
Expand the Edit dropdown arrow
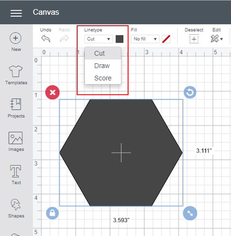[x=221, y=39]
